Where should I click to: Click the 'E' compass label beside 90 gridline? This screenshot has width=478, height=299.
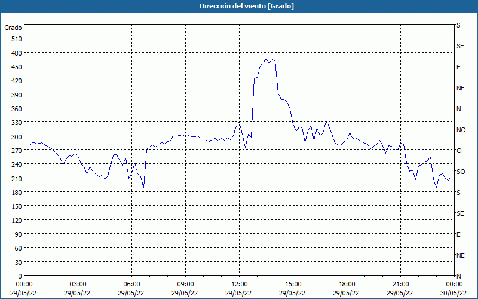pos(458,234)
